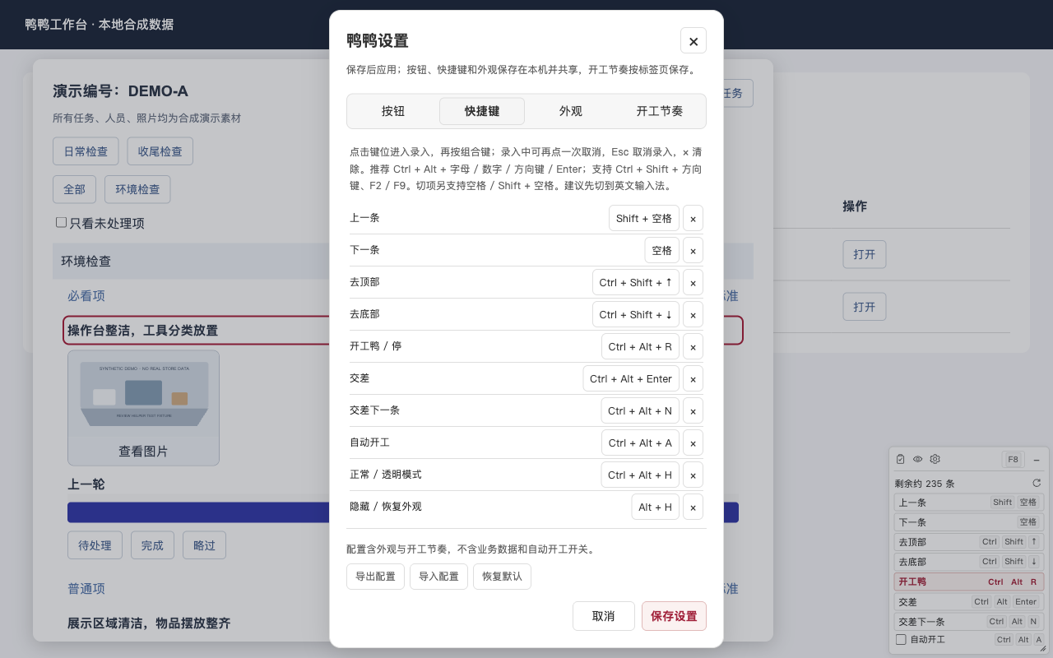Screen dimensions: 1053x658
Task: Grab the floating panel's corner resize grip
Action: coord(1043,648)
